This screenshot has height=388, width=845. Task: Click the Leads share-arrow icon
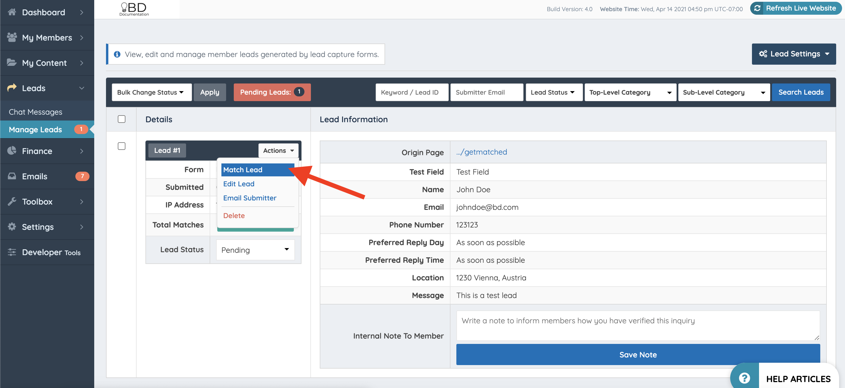click(12, 88)
